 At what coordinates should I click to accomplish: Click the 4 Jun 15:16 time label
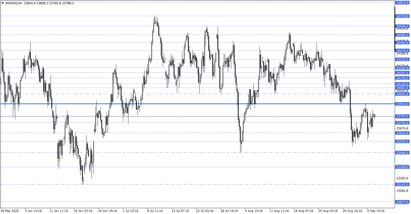coord(33,211)
